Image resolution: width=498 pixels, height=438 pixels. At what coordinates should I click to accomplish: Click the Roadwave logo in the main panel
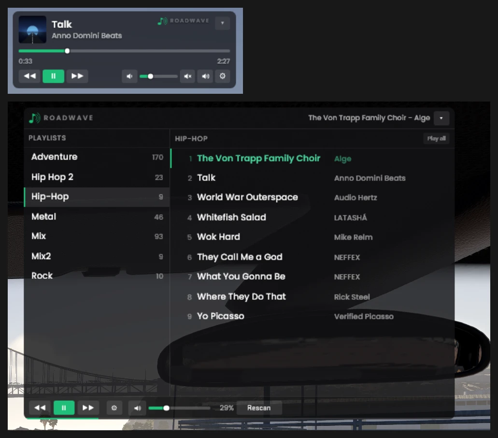pos(61,118)
